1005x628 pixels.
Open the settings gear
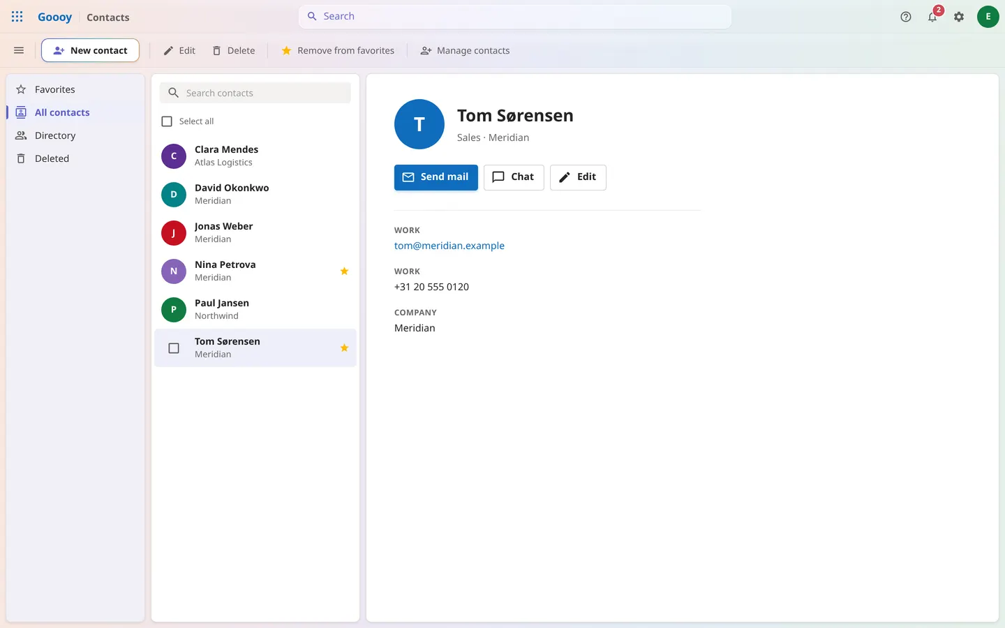[959, 17]
